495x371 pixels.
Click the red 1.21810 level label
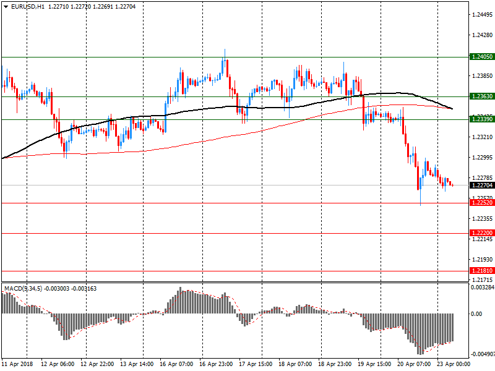point(481,271)
